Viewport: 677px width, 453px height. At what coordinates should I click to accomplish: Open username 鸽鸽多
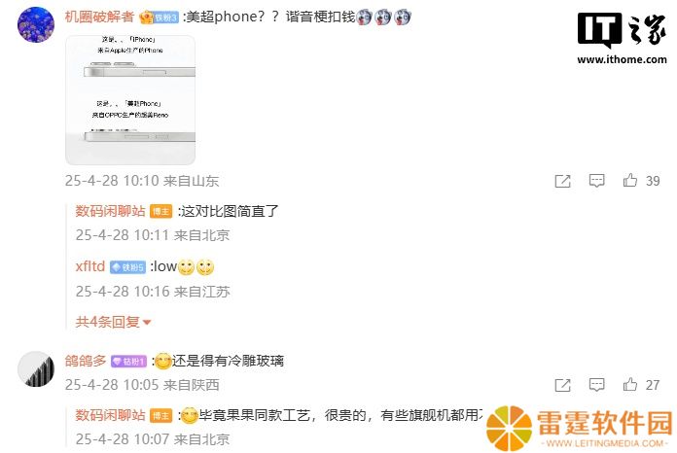(86, 361)
